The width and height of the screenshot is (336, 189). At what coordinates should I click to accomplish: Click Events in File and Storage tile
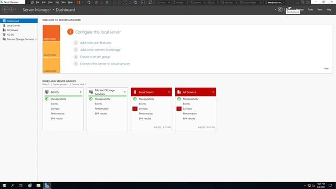click(98, 104)
